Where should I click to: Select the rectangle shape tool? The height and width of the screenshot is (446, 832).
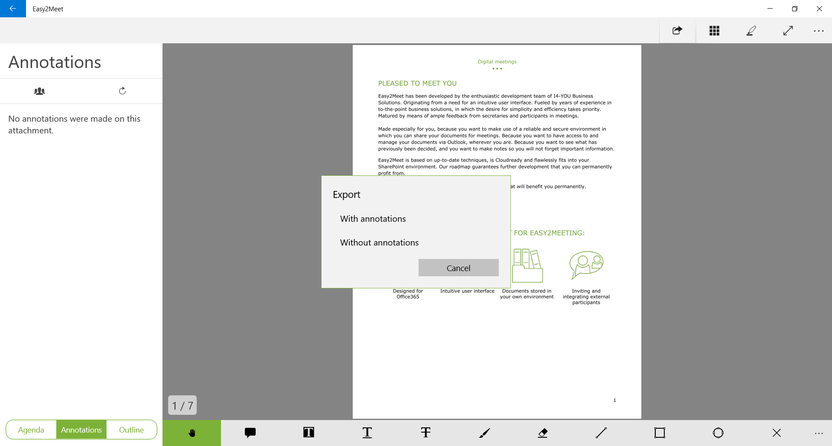660,433
